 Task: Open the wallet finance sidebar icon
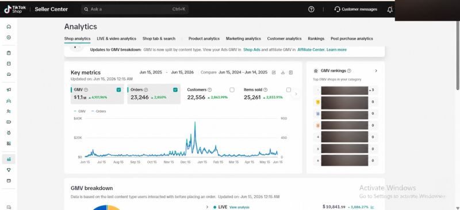point(9,181)
